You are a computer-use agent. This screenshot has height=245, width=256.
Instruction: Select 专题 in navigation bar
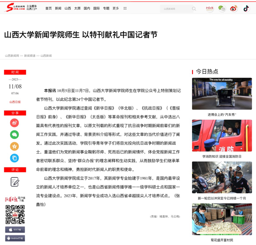click(x=106, y=8)
